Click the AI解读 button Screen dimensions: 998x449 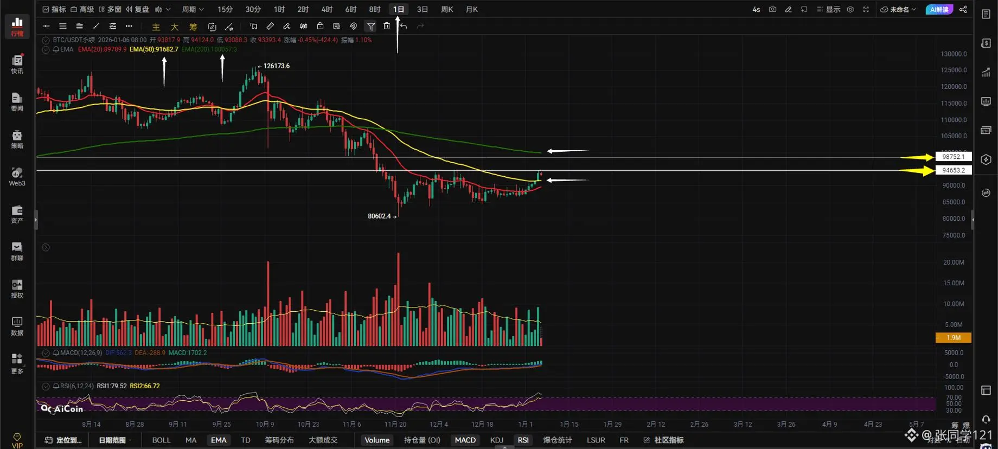[939, 9]
